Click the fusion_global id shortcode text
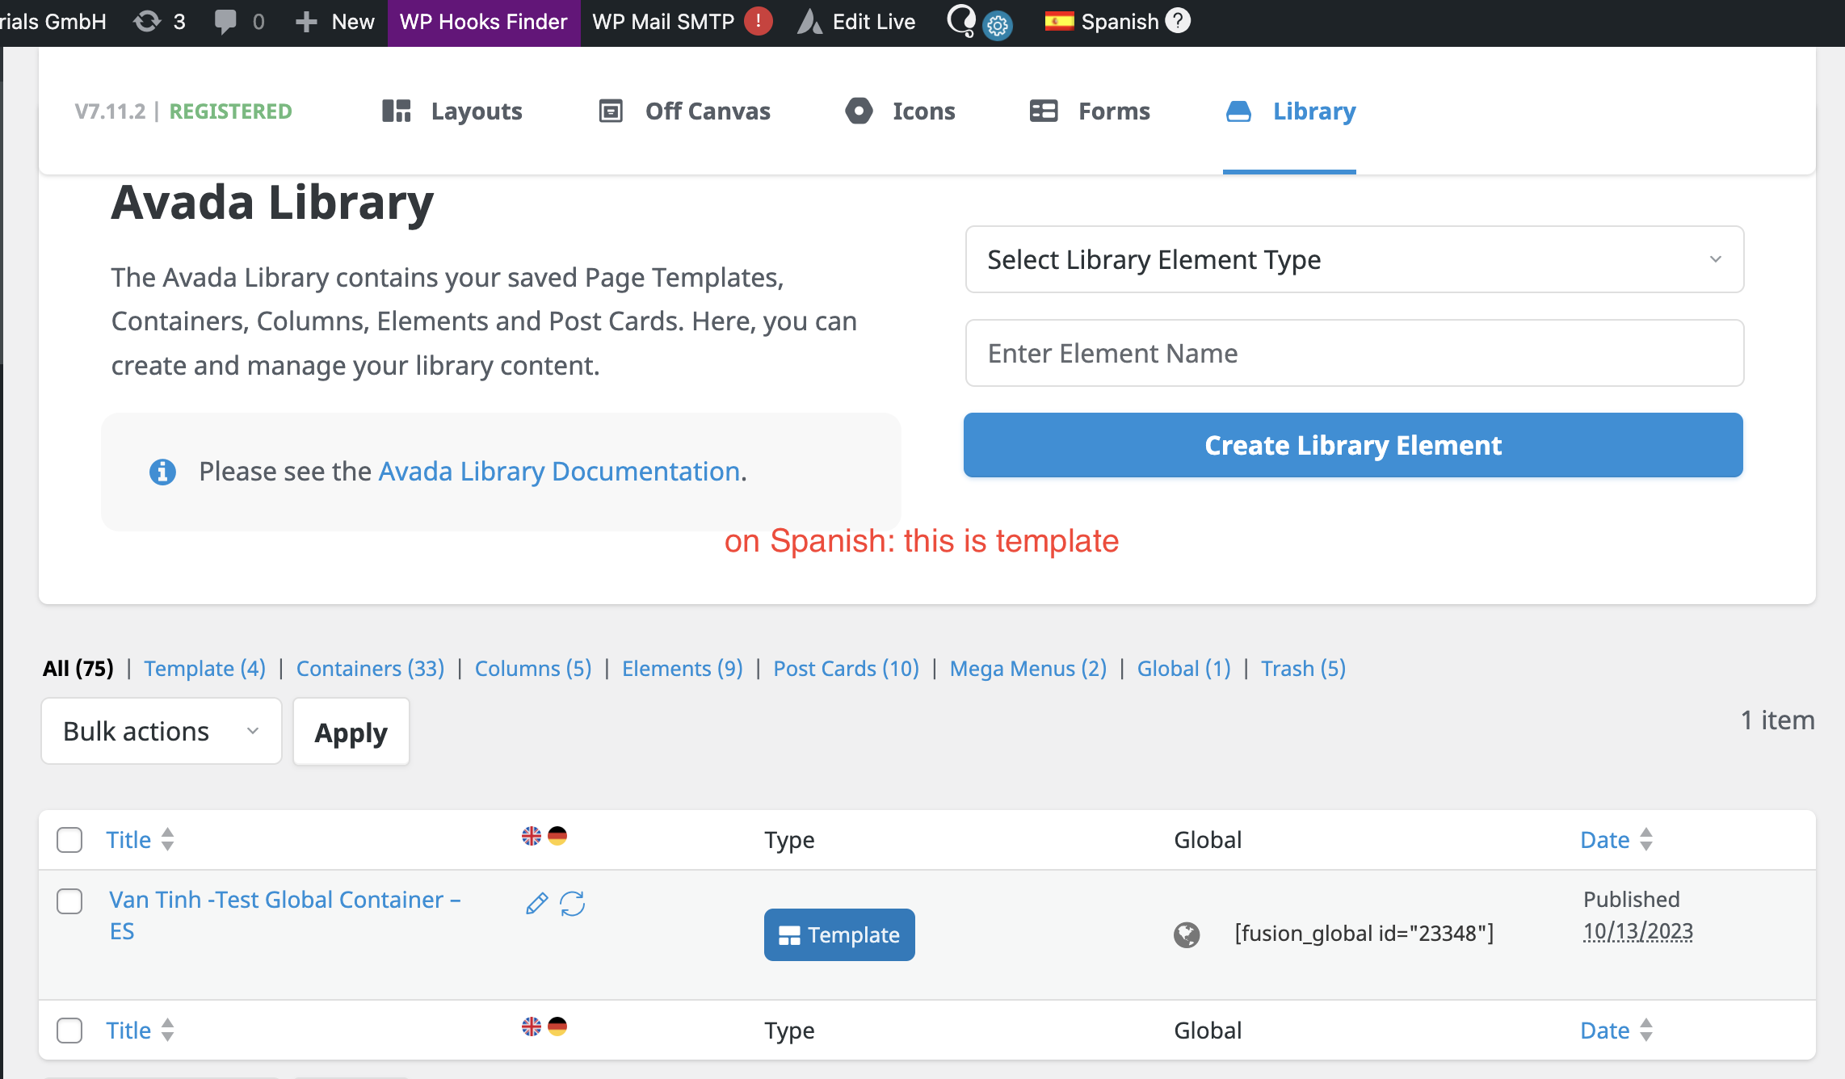Screen dimensions: 1845x1079 1364,934
